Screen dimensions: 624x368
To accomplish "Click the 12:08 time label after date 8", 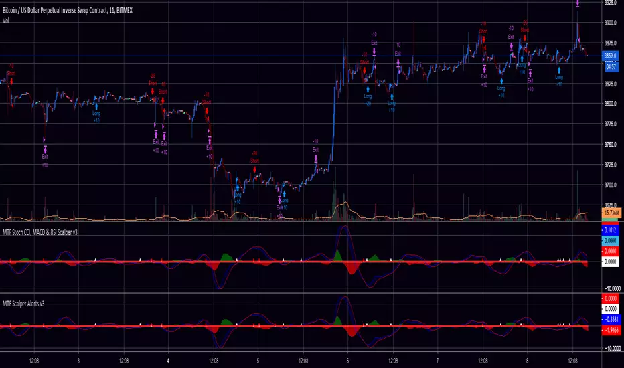I will point(572,361).
